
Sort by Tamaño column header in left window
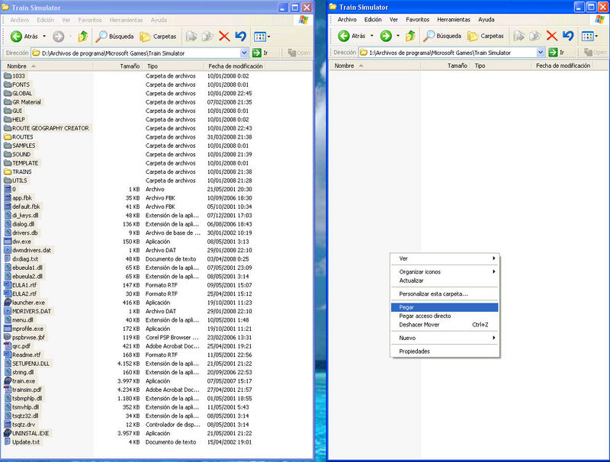(x=130, y=66)
